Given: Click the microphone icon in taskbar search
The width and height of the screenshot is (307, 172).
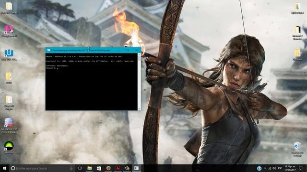Looking at the screenshot, I should 71,168.
